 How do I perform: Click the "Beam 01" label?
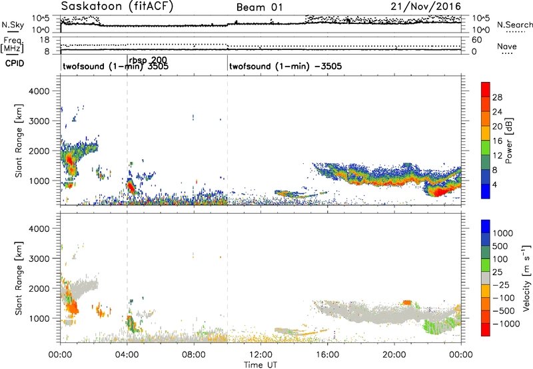pos(259,7)
